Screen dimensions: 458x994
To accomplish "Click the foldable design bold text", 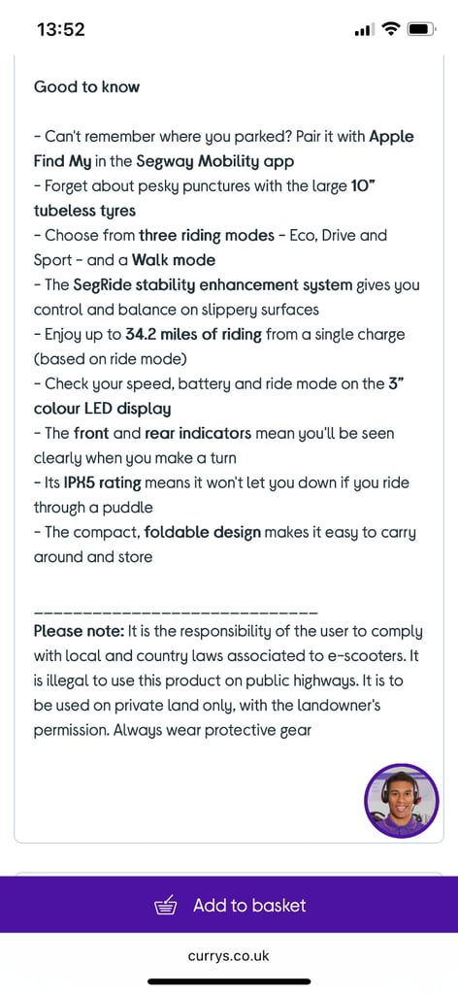I will pyautogui.click(x=203, y=533).
